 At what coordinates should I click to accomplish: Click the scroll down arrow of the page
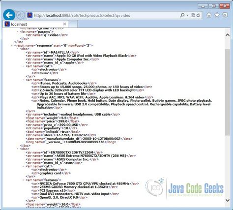pyautogui.click(x=228, y=200)
